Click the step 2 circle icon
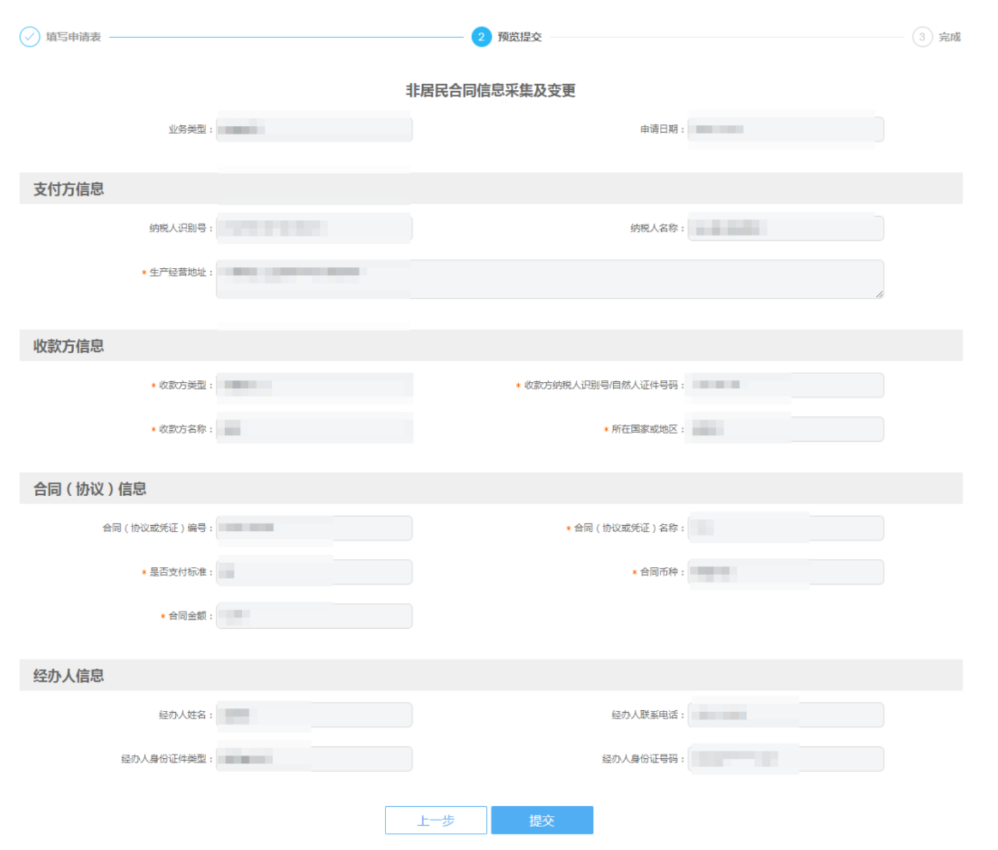The width and height of the screenshot is (998, 850). (481, 37)
